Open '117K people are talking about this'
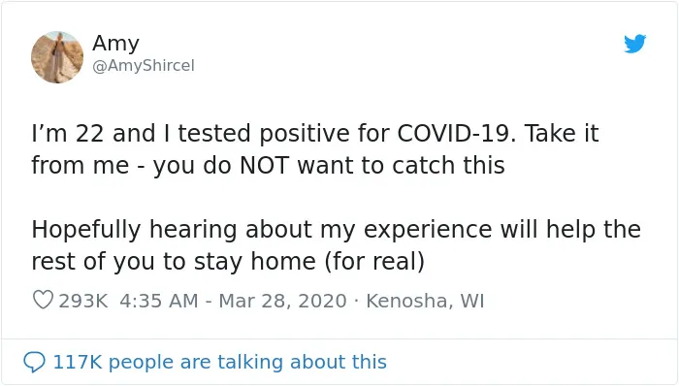 point(219,362)
